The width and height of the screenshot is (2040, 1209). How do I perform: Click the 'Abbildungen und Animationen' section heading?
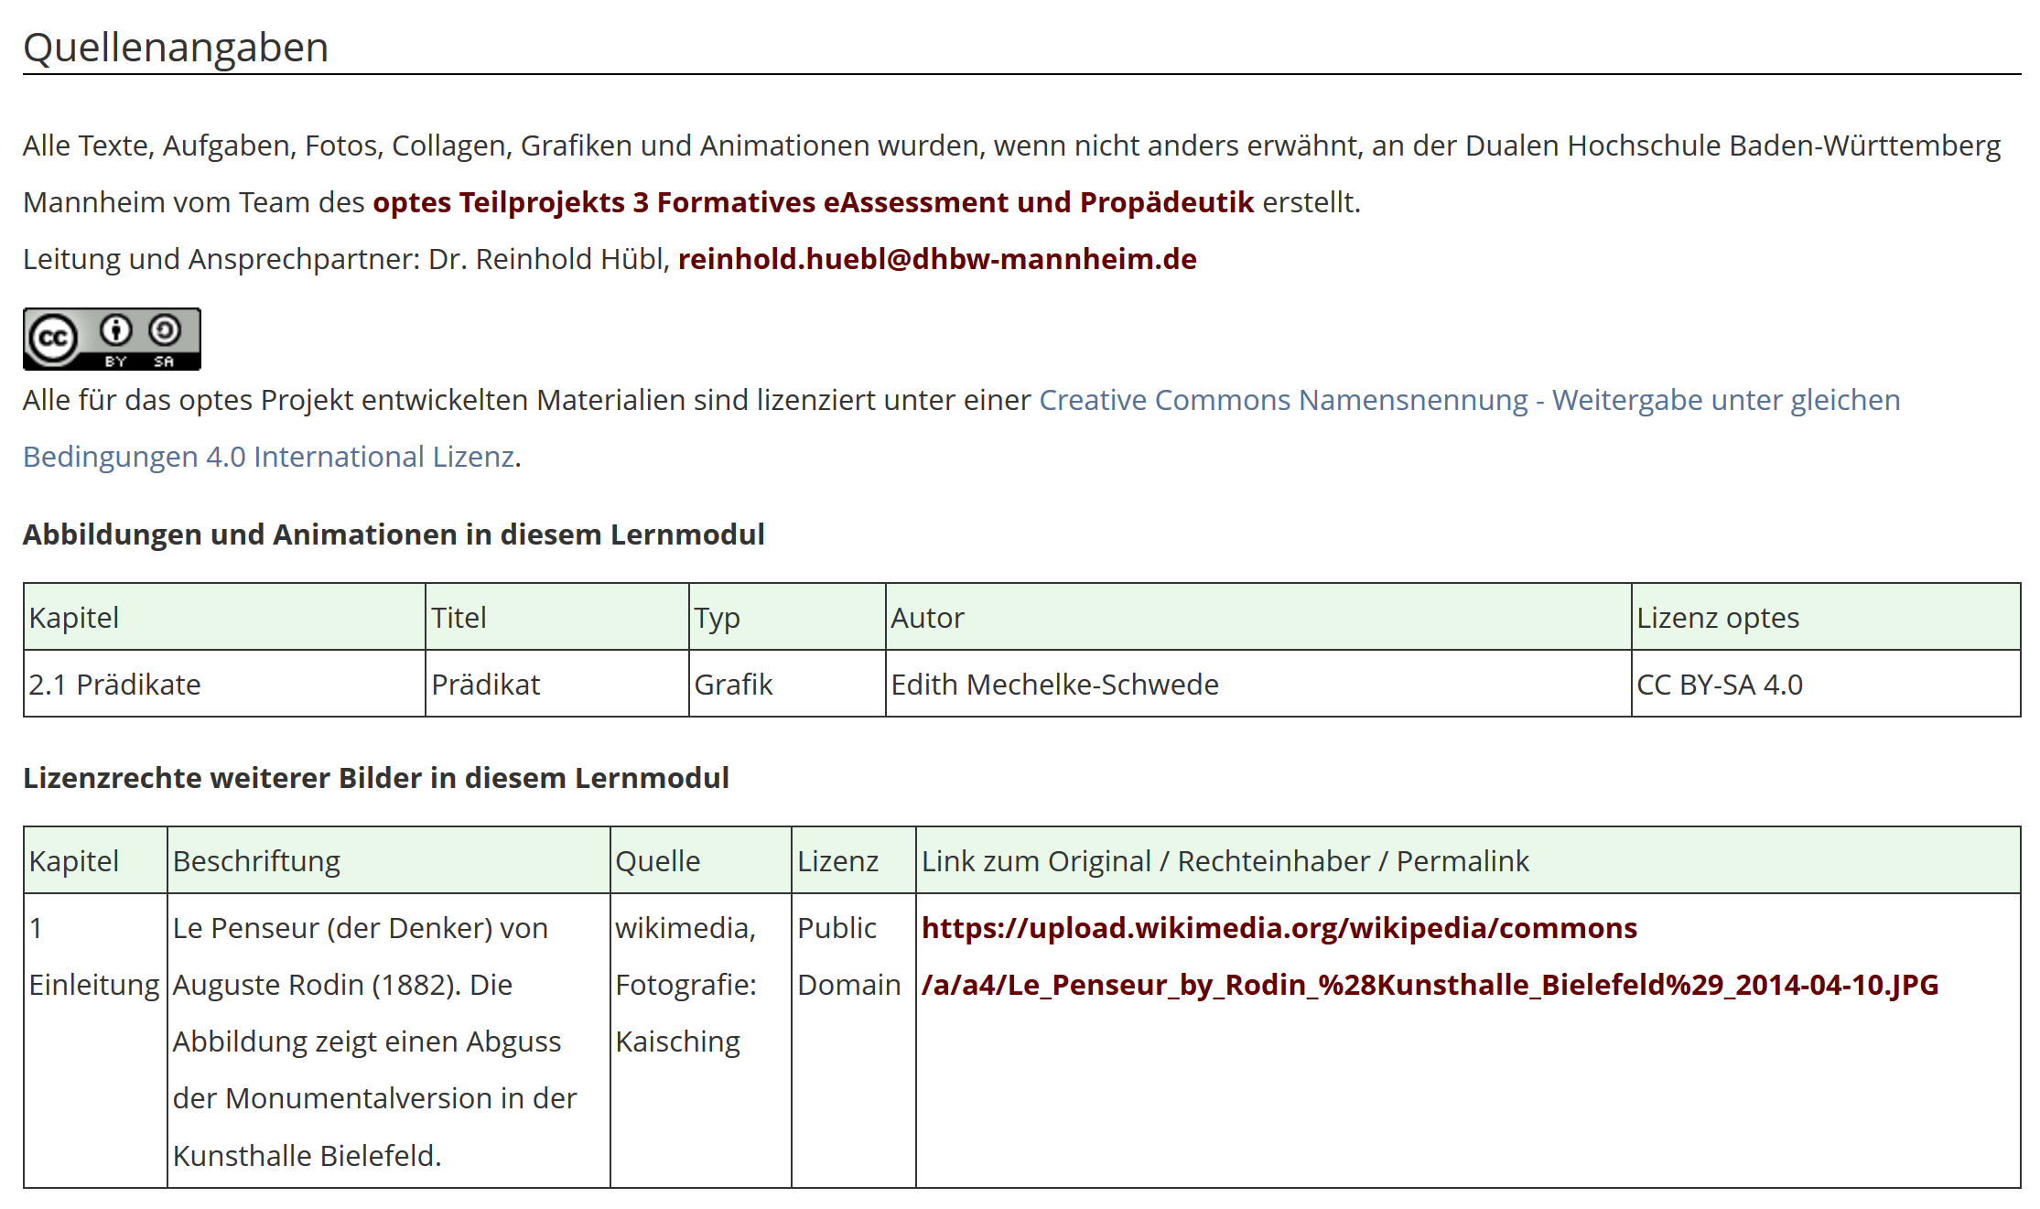click(x=394, y=534)
